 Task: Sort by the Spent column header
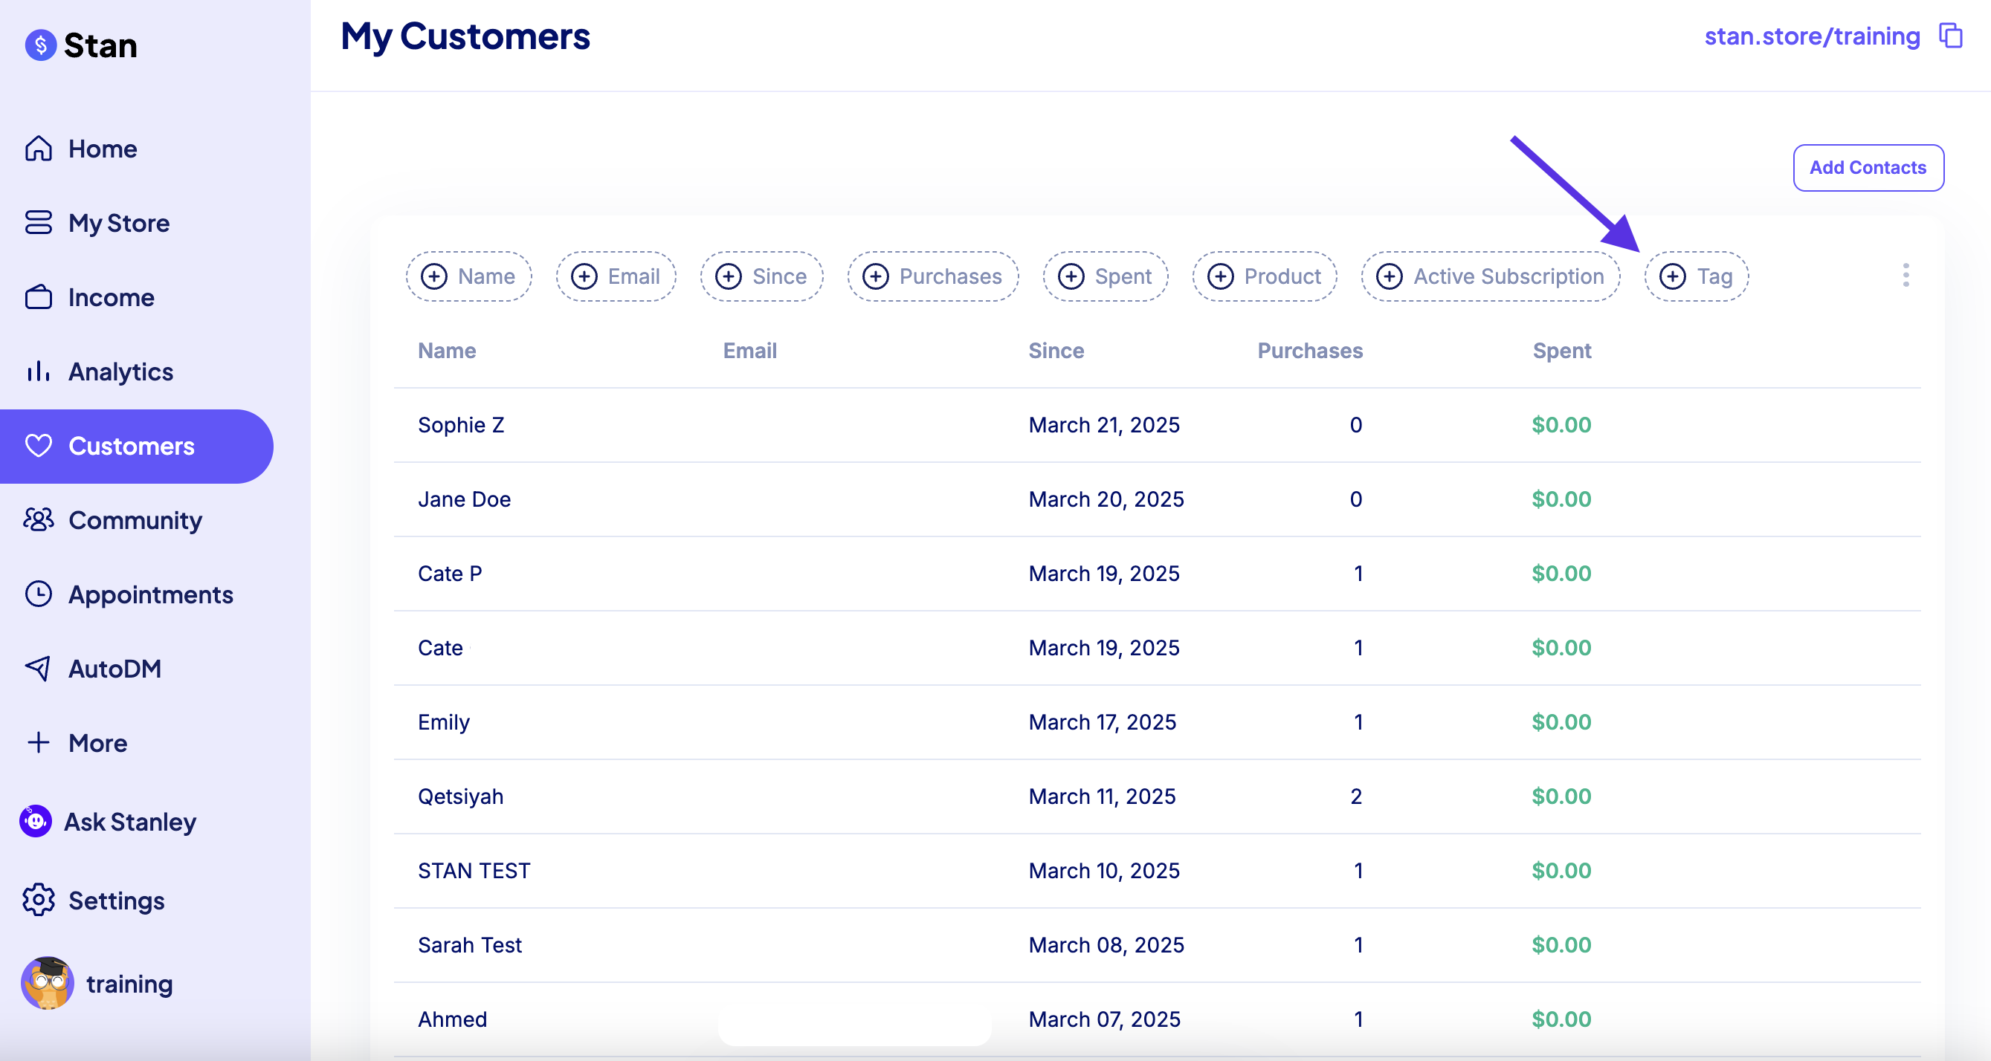click(1562, 351)
